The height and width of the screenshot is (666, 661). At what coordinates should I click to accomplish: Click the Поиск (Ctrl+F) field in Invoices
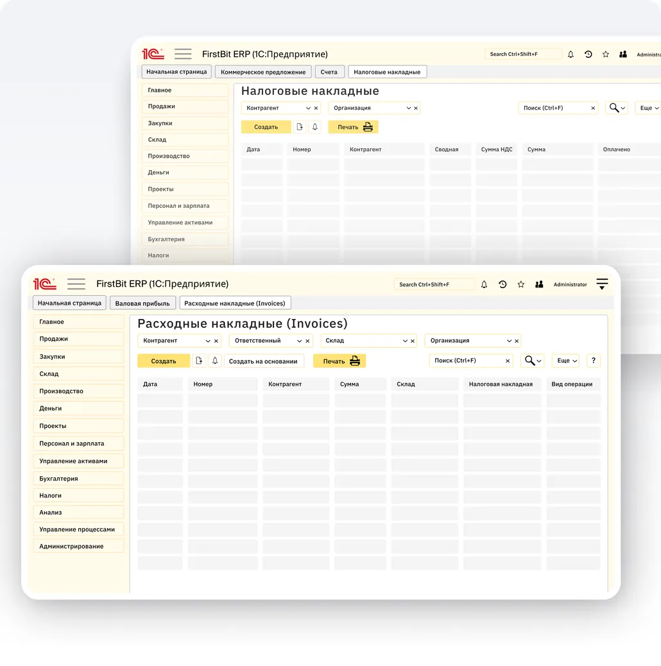click(466, 361)
